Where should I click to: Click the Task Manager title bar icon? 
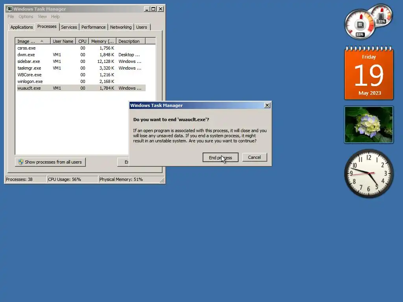point(9,9)
